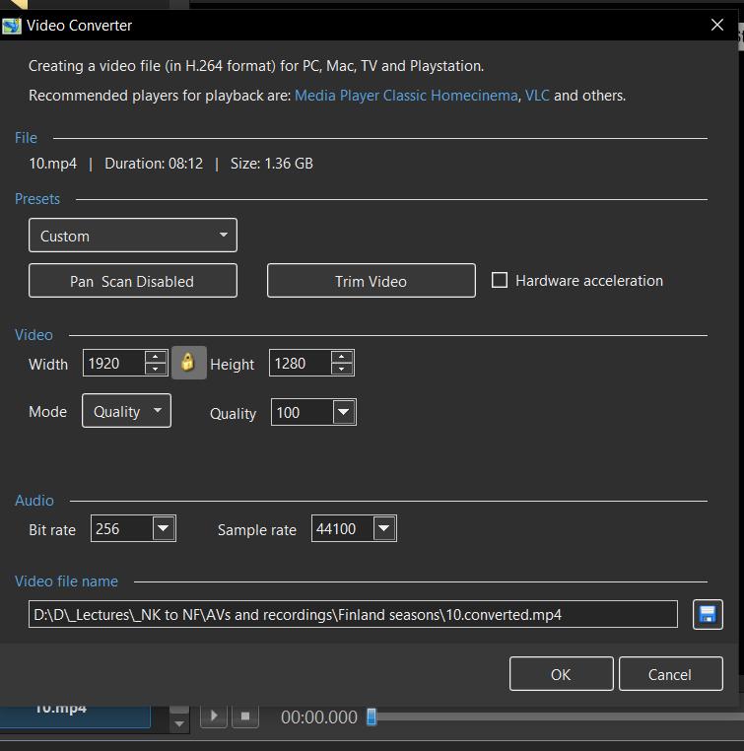Screen dimensions: 744x751
Task: Open the Custom presets dropdown
Action: click(x=133, y=236)
